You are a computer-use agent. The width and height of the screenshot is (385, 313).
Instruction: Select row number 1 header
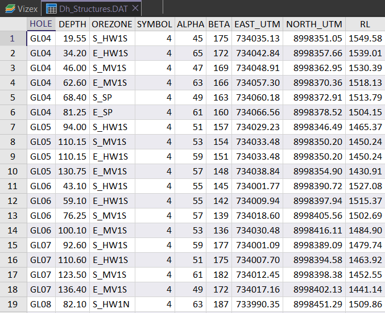pos(13,39)
